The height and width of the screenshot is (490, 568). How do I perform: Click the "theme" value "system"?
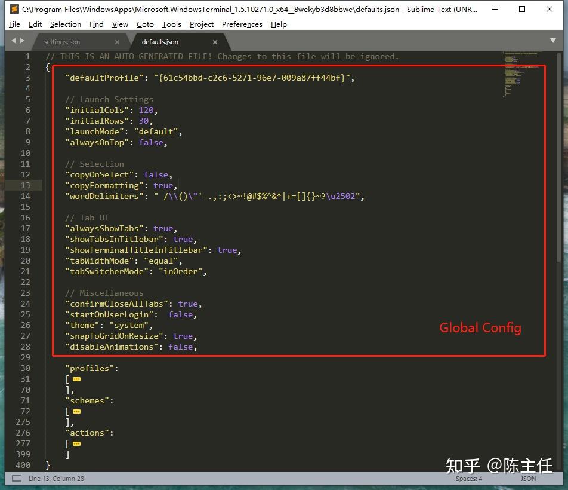pyautogui.click(x=129, y=325)
